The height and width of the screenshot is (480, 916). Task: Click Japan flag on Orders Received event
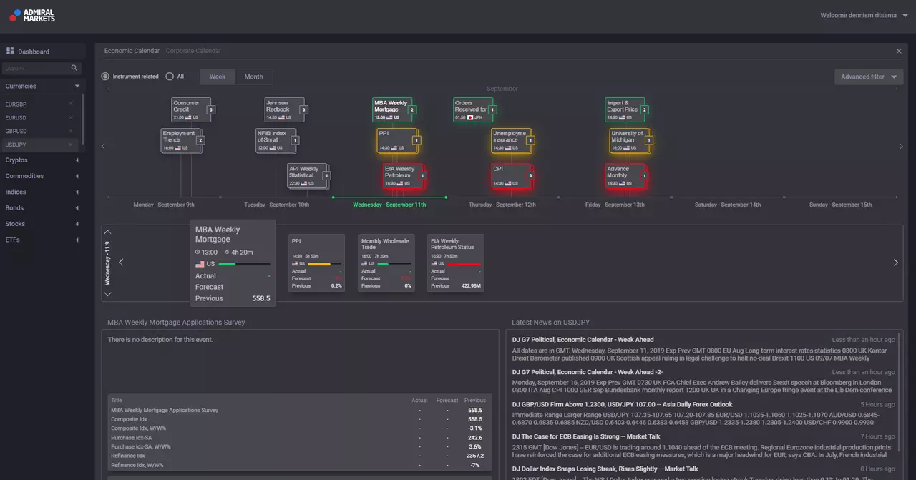coord(470,117)
